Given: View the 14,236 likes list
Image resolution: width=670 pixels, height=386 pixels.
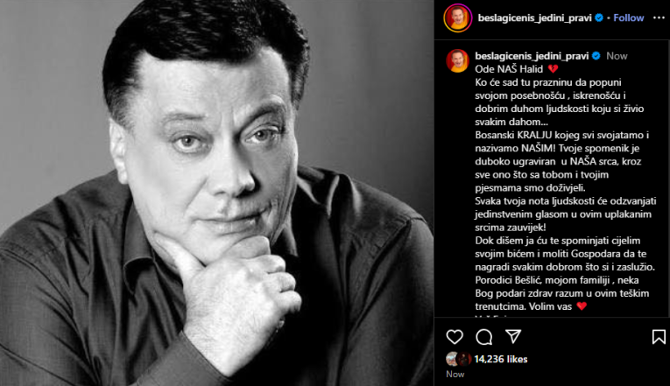Looking at the screenshot, I should (x=501, y=359).
